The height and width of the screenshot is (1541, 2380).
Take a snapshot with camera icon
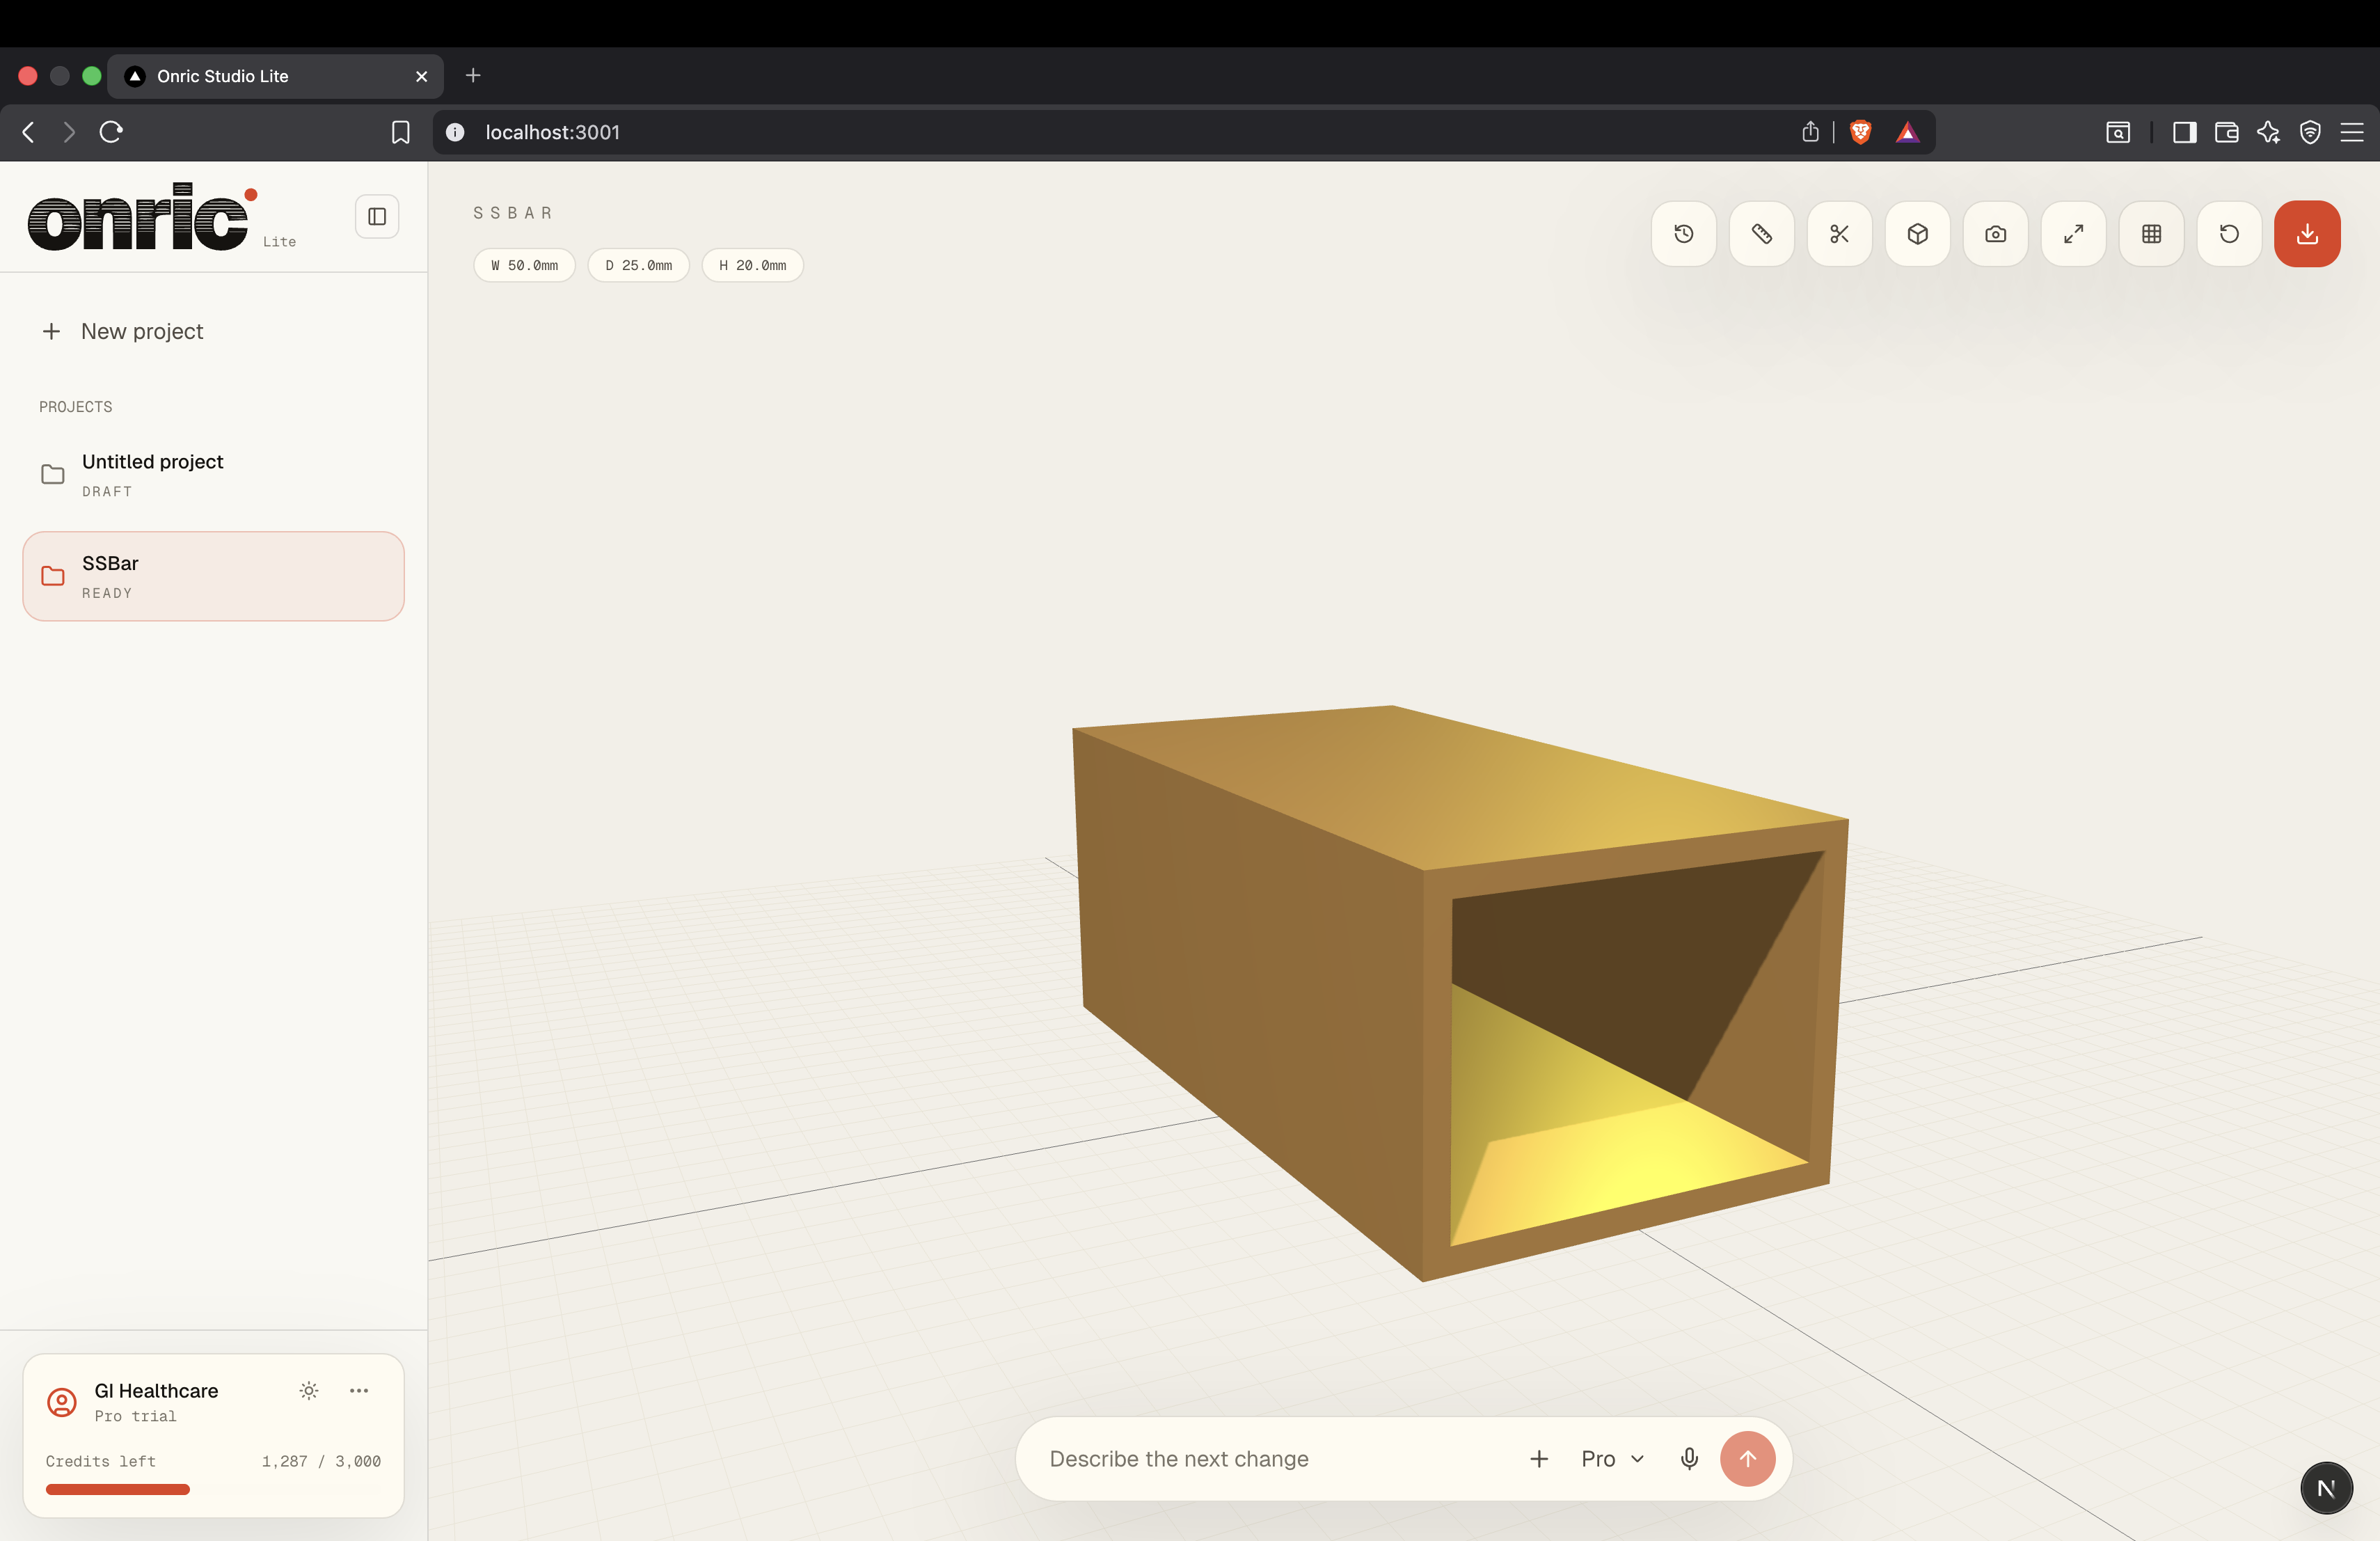[x=1995, y=234]
